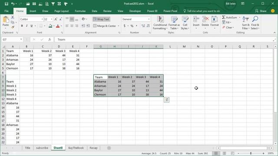Toggle Align Right

tap(76, 26)
